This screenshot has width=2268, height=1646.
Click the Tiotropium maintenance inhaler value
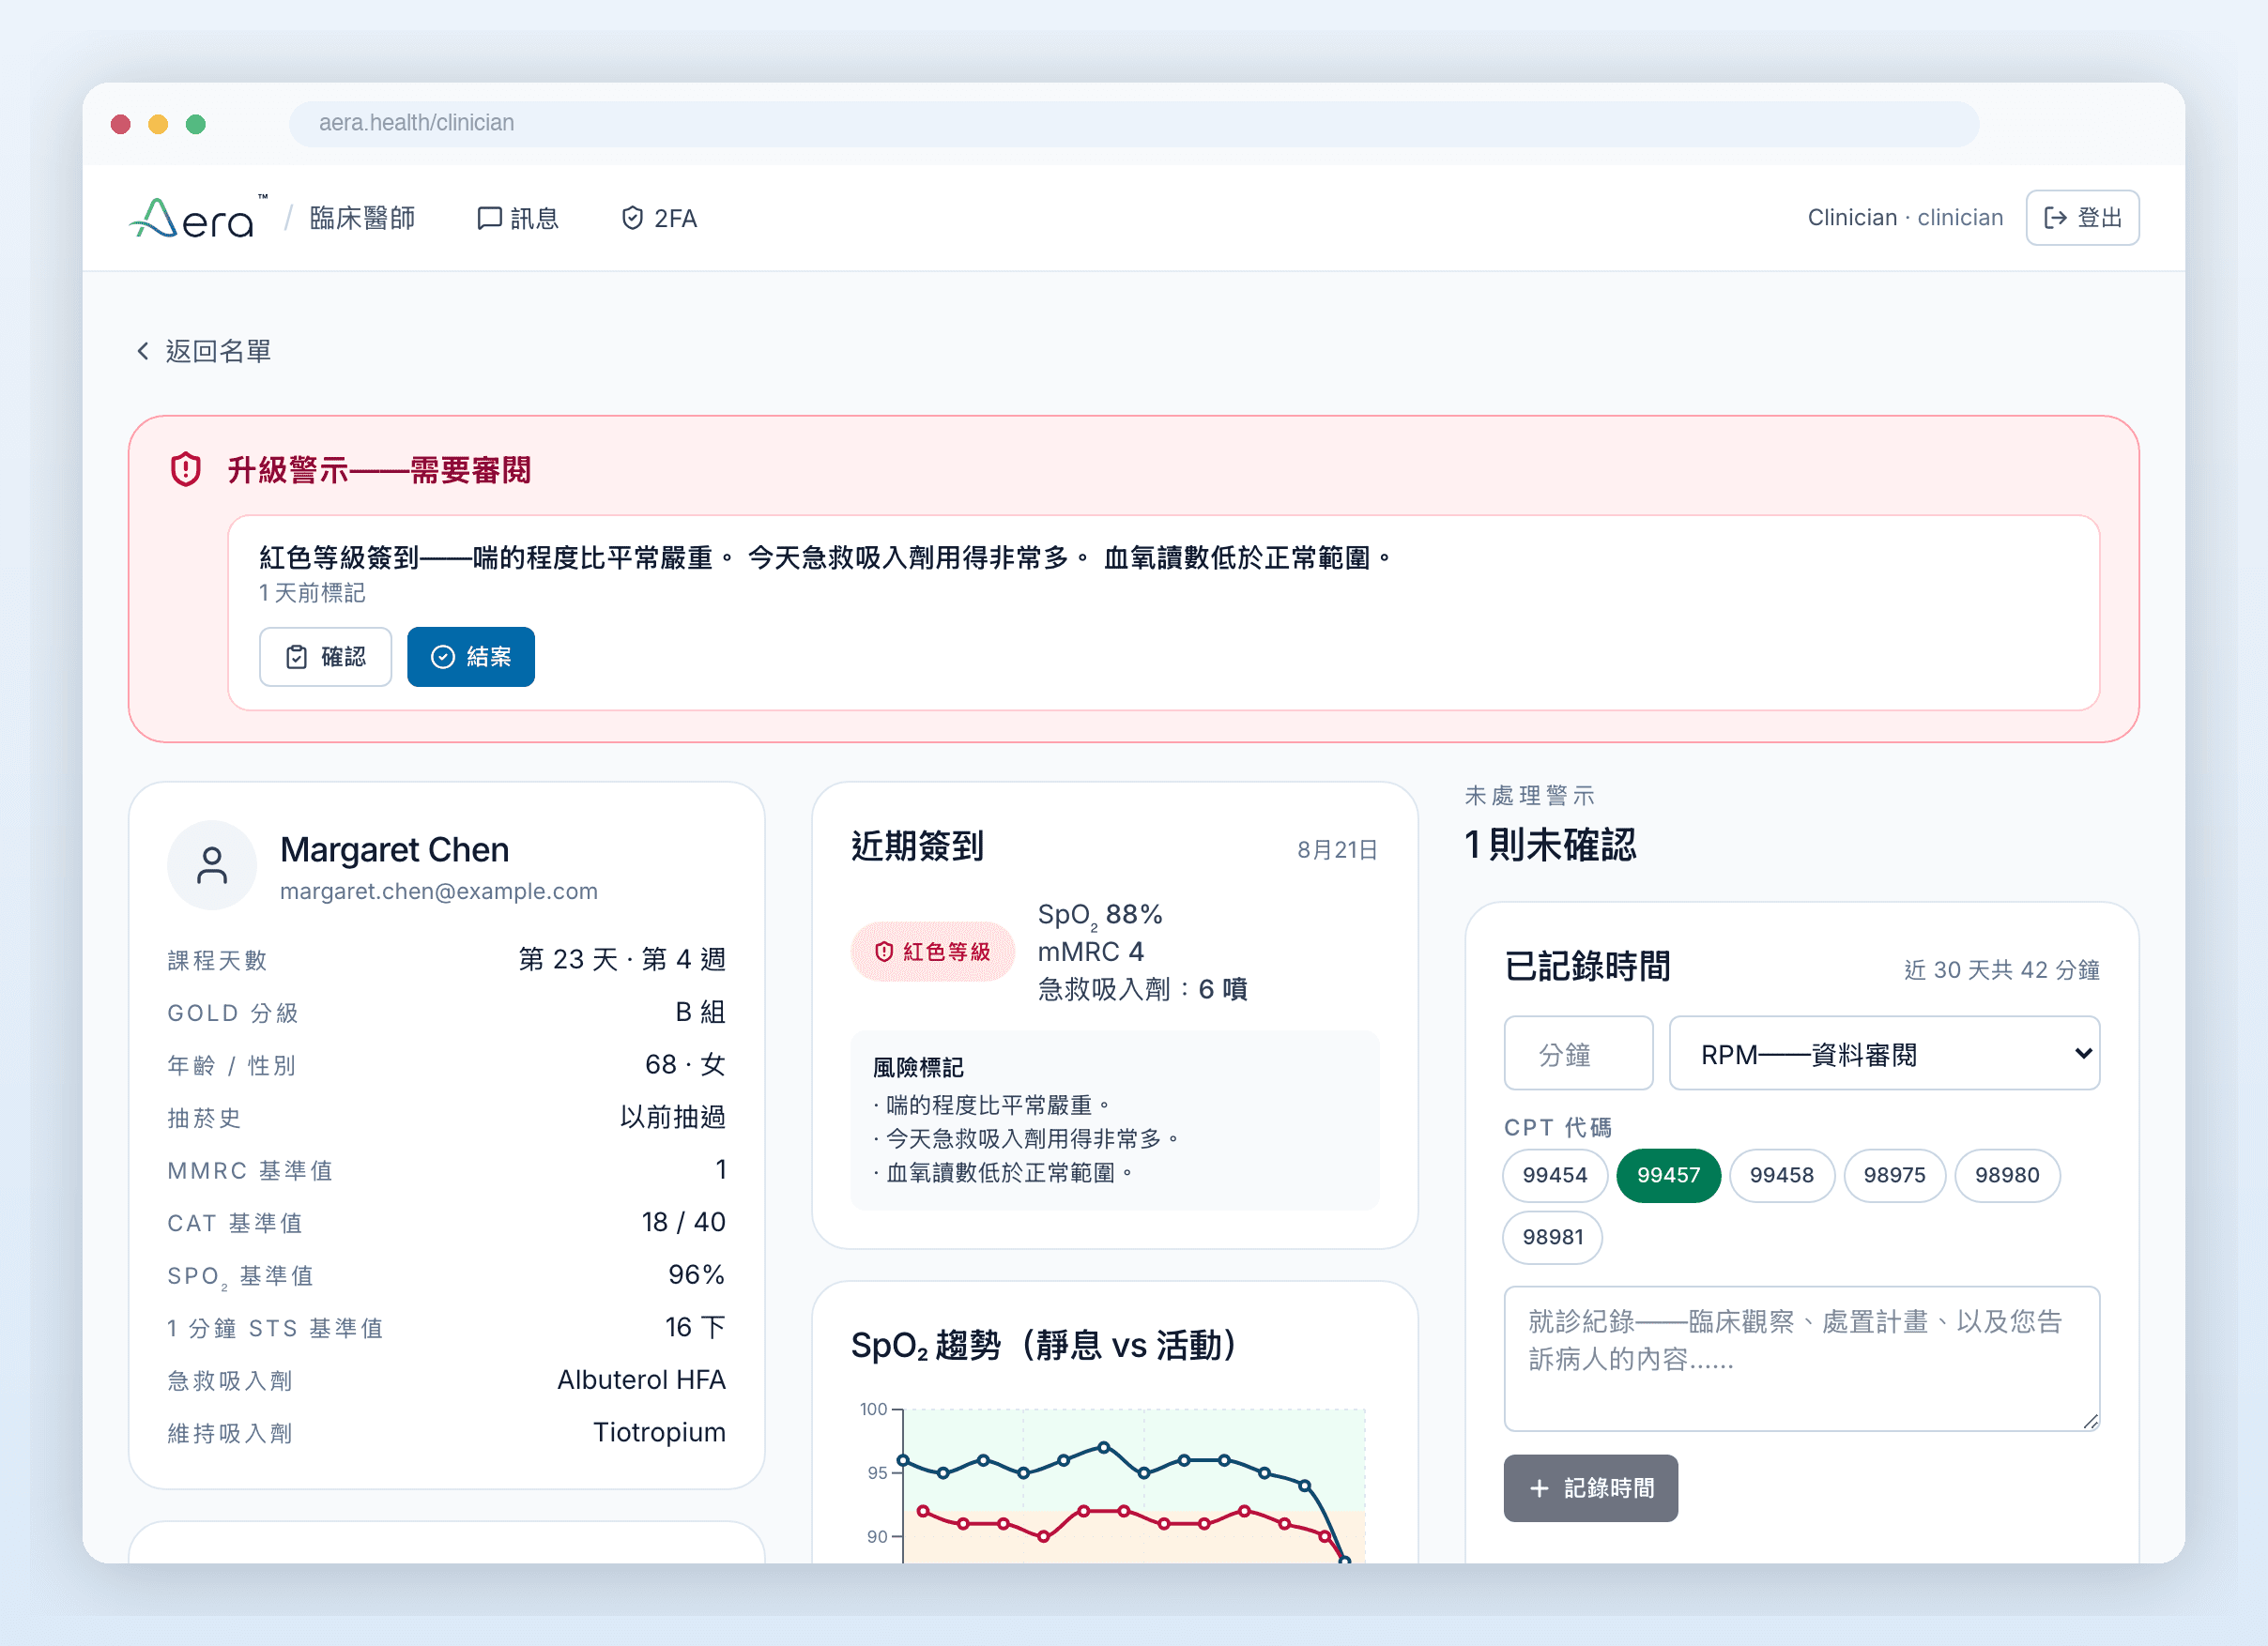659,1433
